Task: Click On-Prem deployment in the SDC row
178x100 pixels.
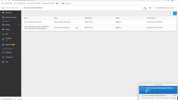Action: point(89,22)
